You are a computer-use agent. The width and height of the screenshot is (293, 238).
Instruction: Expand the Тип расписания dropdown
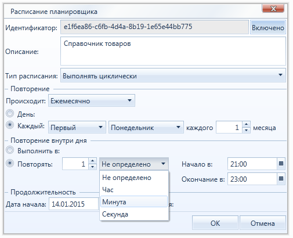point(173,75)
